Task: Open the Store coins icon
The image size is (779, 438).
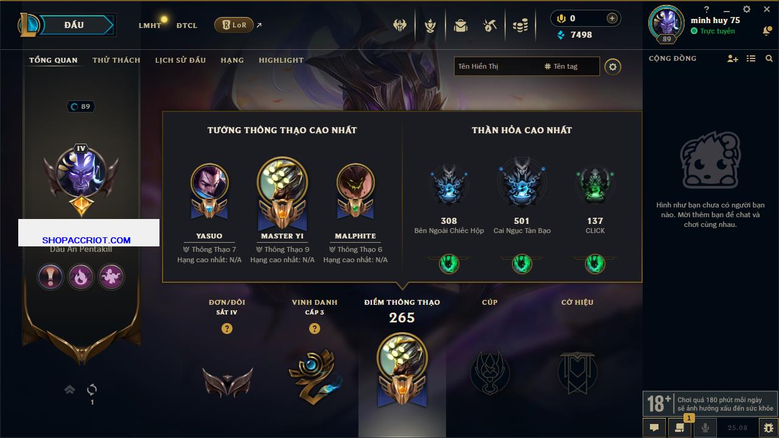Action: 520,26
